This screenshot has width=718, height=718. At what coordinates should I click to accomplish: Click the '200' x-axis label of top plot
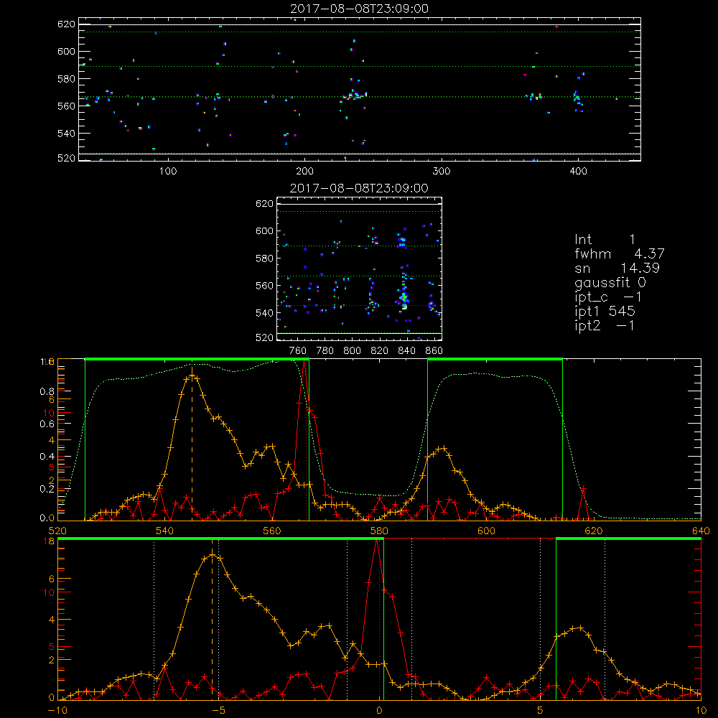(304, 172)
